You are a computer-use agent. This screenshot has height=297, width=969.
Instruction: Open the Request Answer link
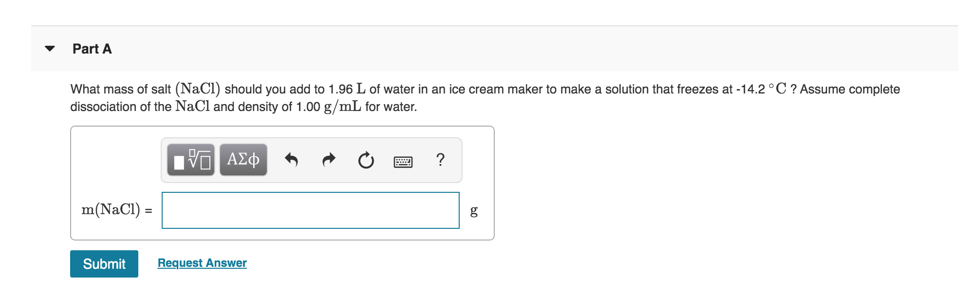[x=201, y=262]
